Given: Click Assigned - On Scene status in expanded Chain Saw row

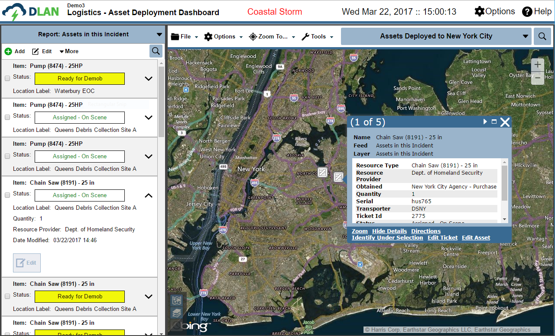Looking at the screenshot, I should click(80, 195).
